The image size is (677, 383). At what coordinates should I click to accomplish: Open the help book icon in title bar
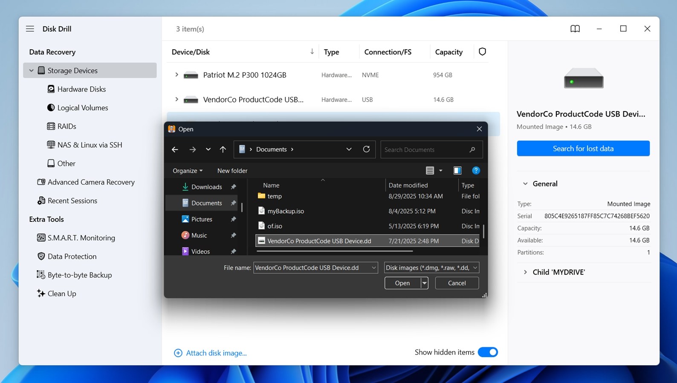coord(575,29)
